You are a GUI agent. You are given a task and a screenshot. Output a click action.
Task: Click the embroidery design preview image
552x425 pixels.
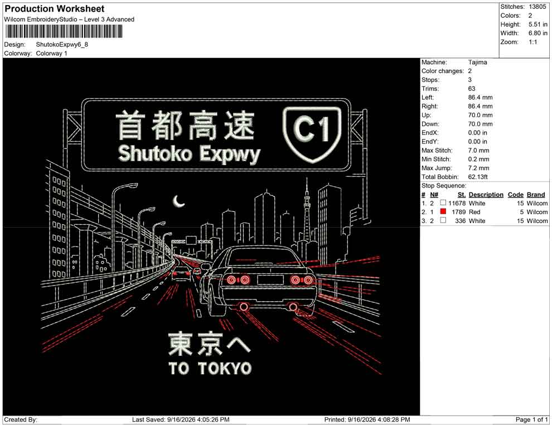point(211,236)
